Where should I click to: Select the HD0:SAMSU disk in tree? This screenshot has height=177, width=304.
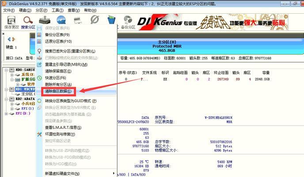coord(25,69)
